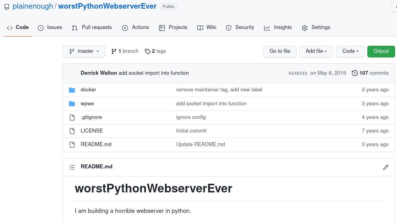This screenshot has width=397, height=223.
Task: Open the README table of contents icon
Action: tap(72, 167)
